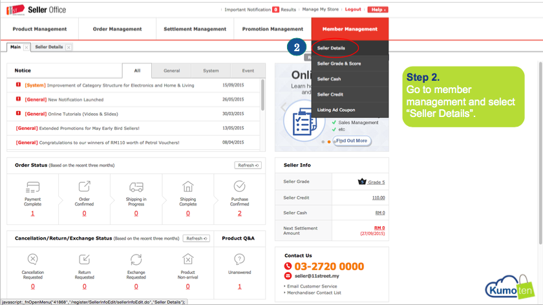
Task: Open Email Customer Service link
Action: [x=312, y=286]
